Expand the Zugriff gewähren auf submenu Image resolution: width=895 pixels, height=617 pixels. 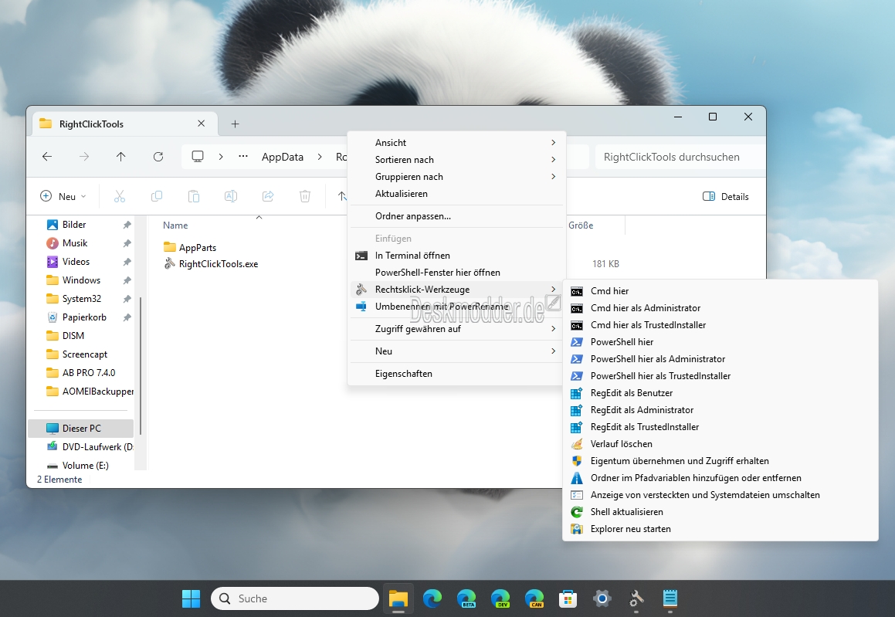456,329
